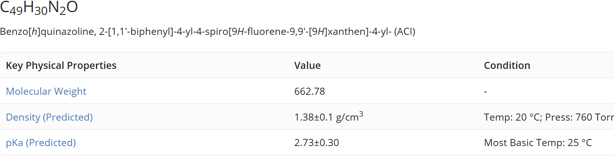
Task: Select the 2.73±0.30 pKa value
Action: pyautogui.click(x=316, y=143)
